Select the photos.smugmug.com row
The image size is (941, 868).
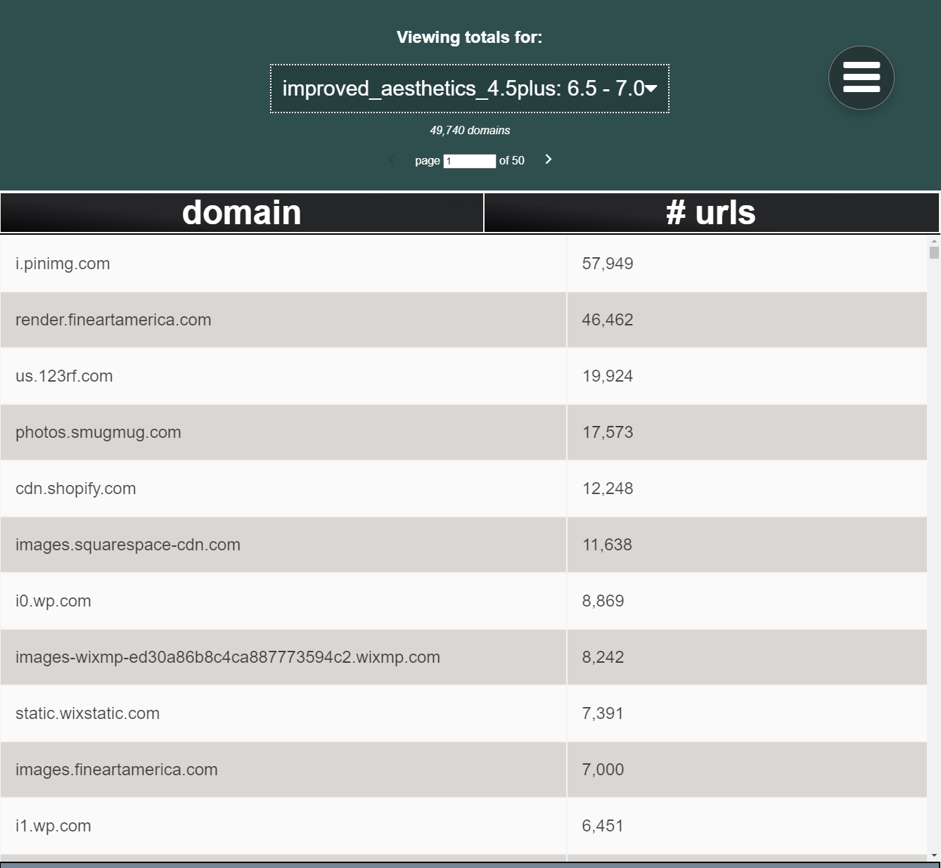click(x=463, y=432)
